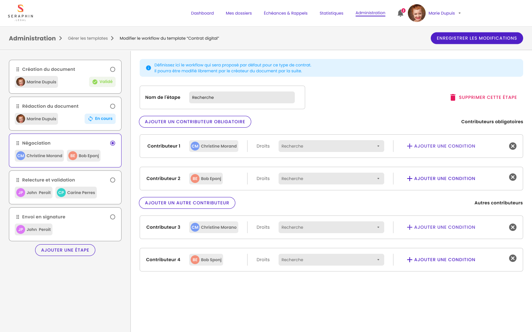This screenshot has width=532, height=332.
Task: Select the Envoi en signature radio button
Action: coord(113,217)
